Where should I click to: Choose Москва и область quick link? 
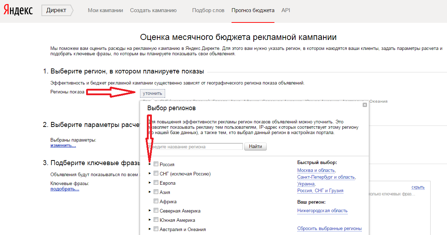316,170
